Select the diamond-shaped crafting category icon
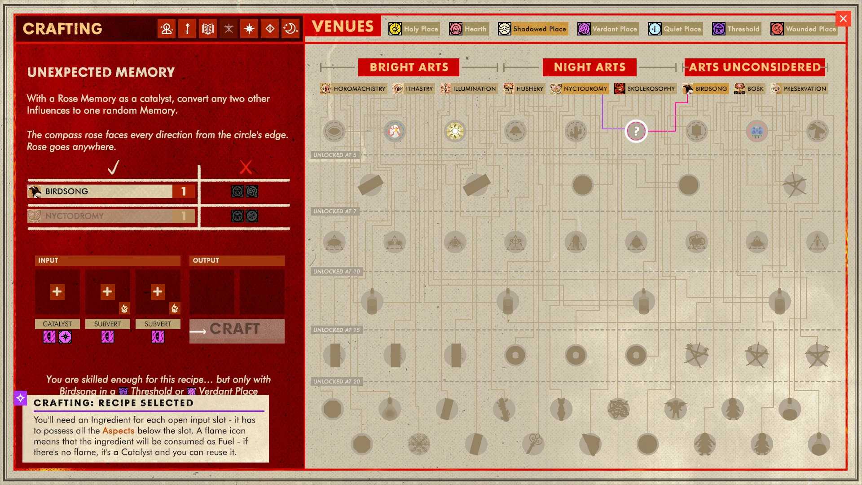This screenshot has width=862, height=485. [x=270, y=29]
